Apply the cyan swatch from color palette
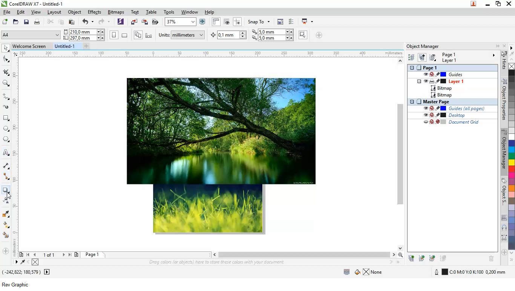Viewport: 515px width, 291px height. click(512, 150)
